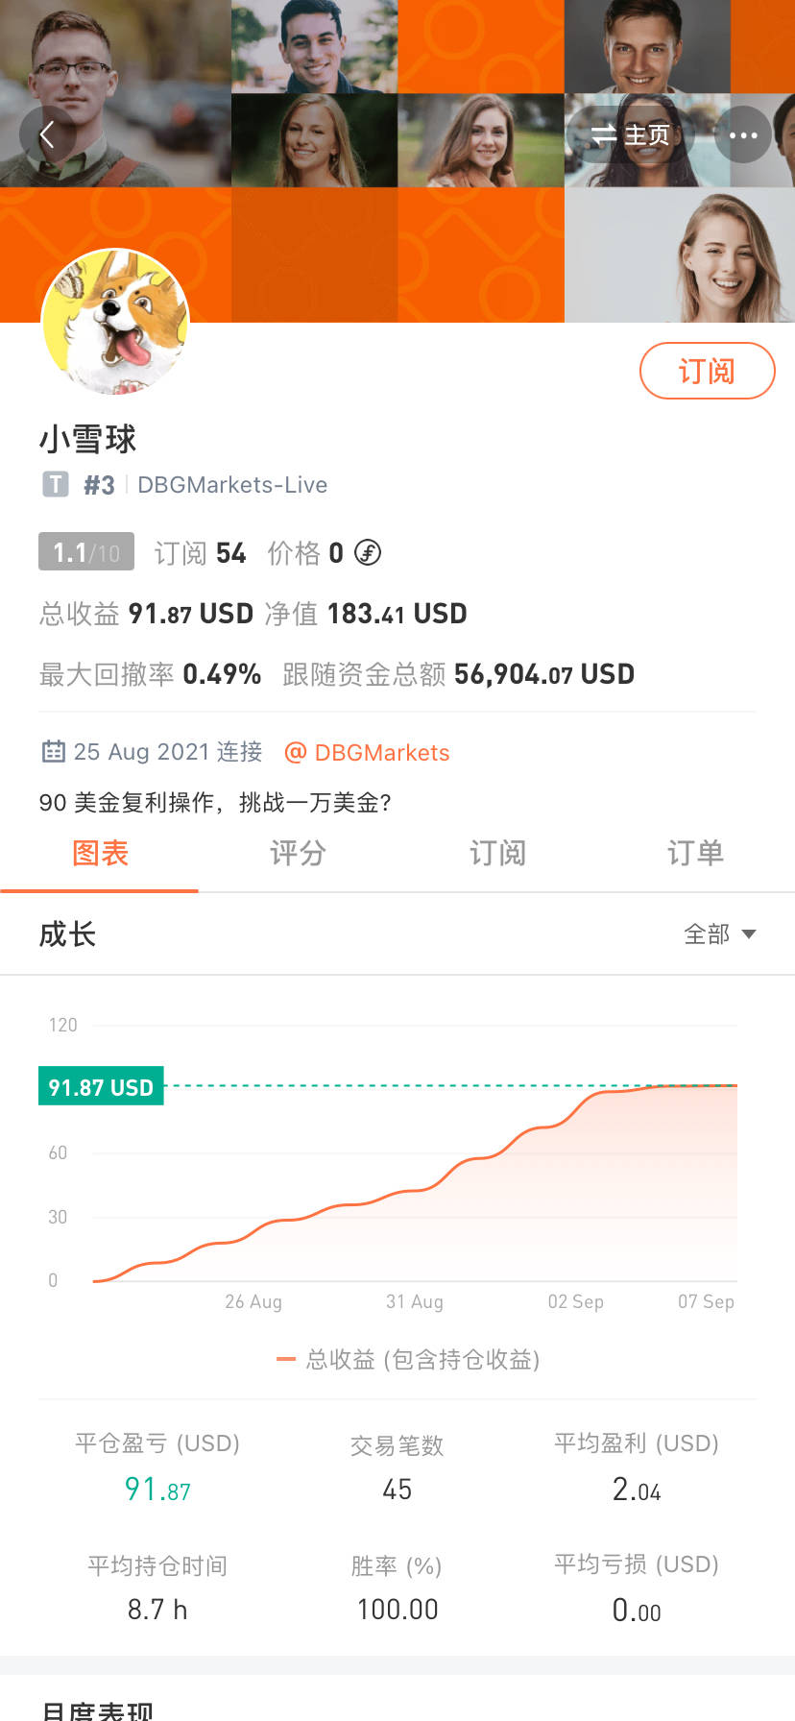795x1721 pixels.
Task: Open the corgi profile avatar
Action: (x=115, y=322)
